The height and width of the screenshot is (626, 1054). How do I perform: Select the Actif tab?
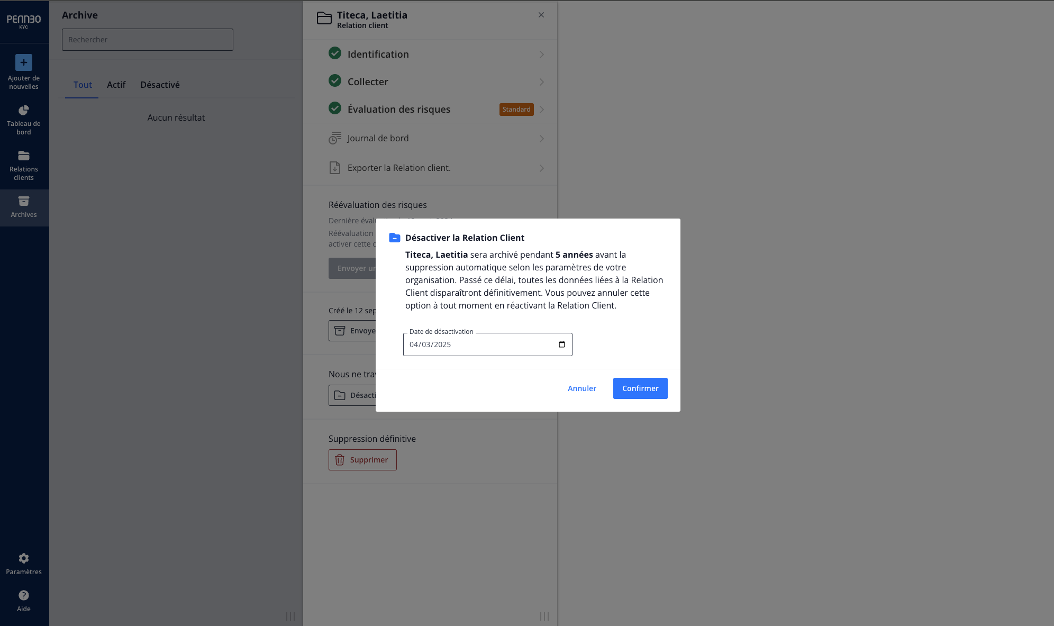coord(116,85)
